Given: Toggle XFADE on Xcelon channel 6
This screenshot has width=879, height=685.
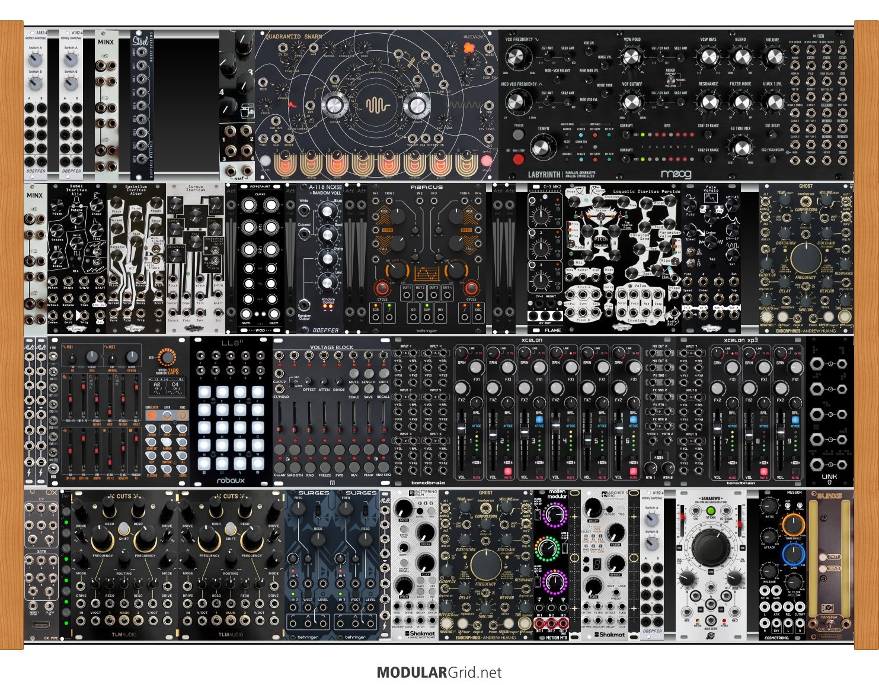Looking at the screenshot, I should 634,420.
